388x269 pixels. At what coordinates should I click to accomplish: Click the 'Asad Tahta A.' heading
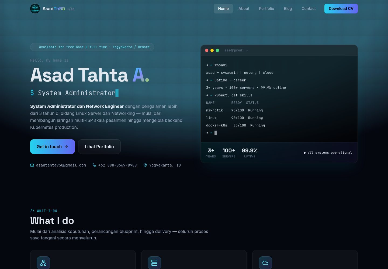(x=90, y=75)
